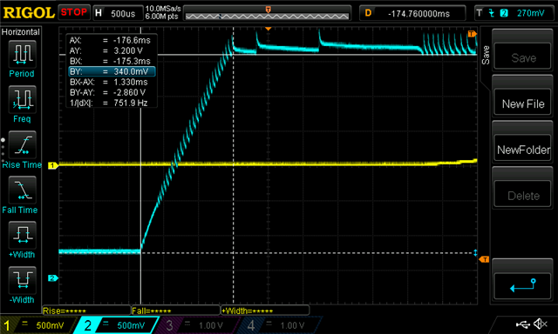Select the -Width measurement icon
This screenshot has width=558, height=334.
pos(22,280)
